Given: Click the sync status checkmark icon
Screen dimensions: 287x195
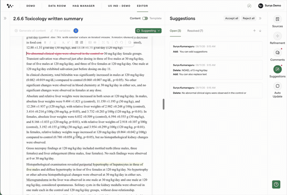Looking at the screenshot, I should coord(249,6).
